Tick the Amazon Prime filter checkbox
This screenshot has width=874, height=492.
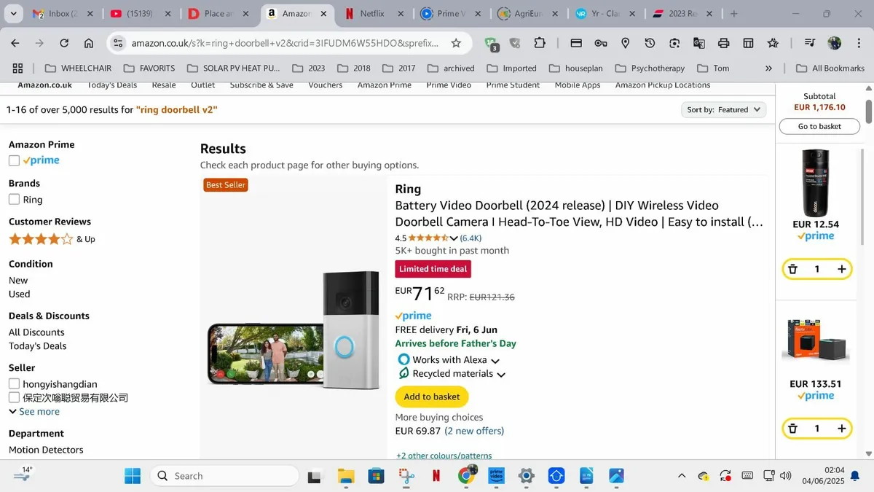[x=14, y=160]
